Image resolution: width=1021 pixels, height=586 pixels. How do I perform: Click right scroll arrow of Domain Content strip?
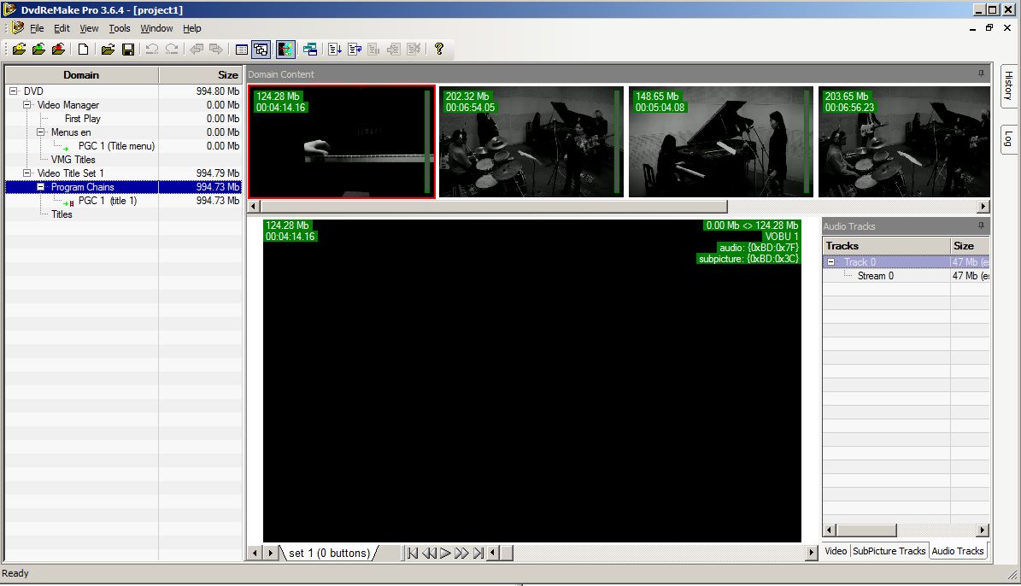point(983,207)
